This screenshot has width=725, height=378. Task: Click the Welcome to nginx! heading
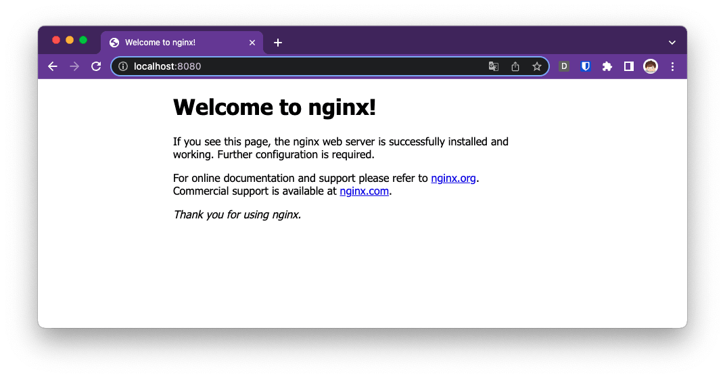tap(274, 108)
